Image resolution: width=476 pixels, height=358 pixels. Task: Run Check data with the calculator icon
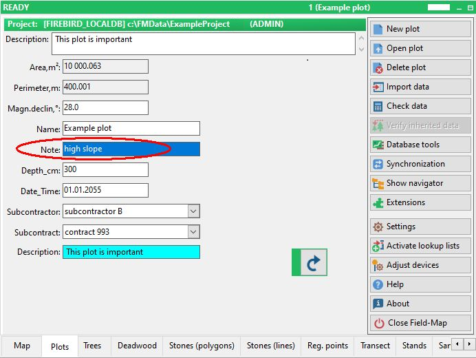tap(420, 106)
